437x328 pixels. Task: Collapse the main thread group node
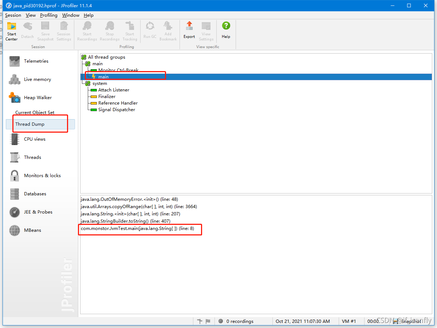click(x=88, y=64)
